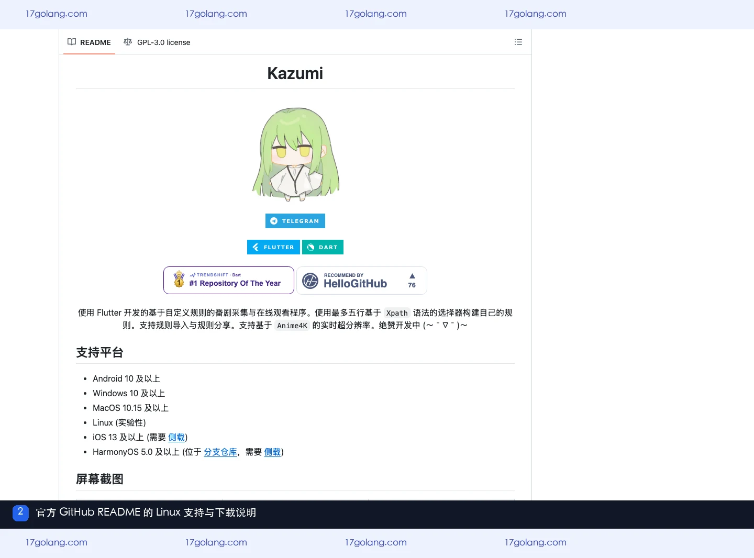Open the HelloGitHub recommend badge
This screenshot has height=558, width=754.
362,281
